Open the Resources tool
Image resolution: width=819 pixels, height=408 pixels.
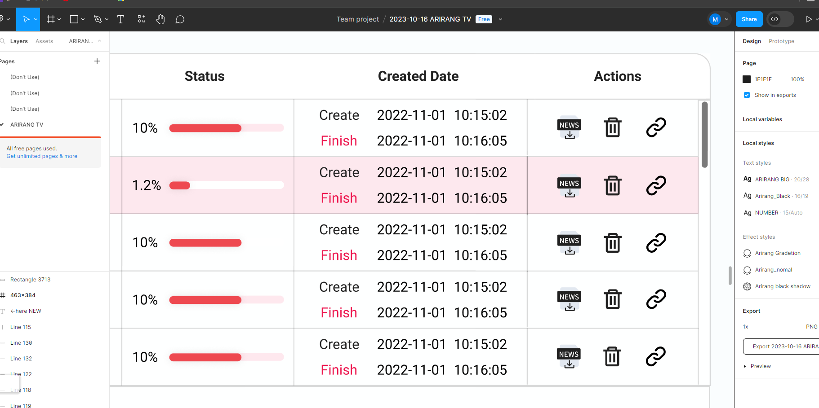coord(141,19)
